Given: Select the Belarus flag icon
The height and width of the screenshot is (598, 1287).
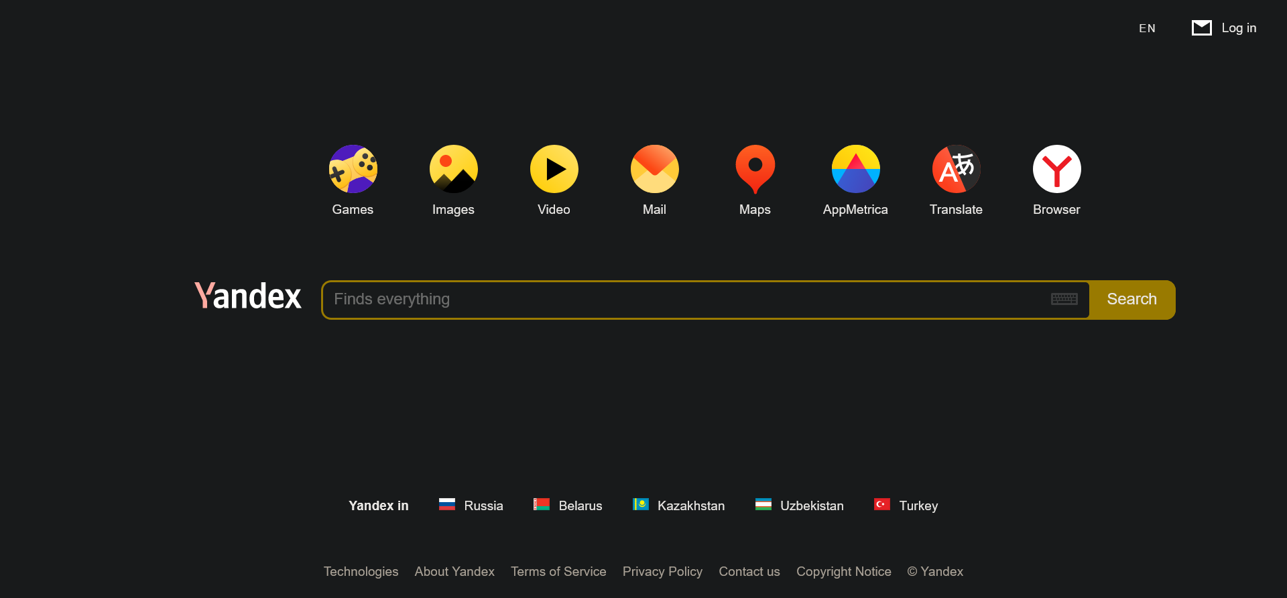Looking at the screenshot, I should pos(542,504).
